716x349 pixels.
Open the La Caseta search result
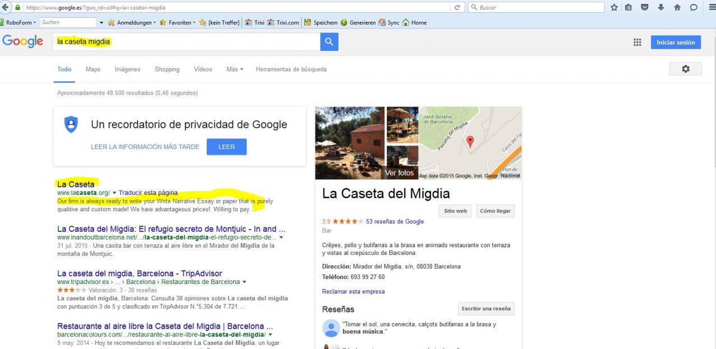[76, 184]
